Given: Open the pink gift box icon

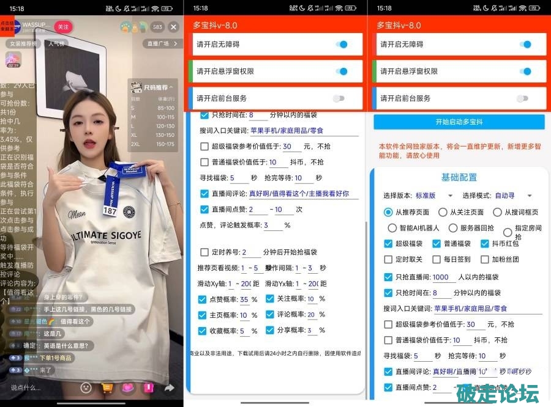Looking at the screenshot, I should 148,387.
